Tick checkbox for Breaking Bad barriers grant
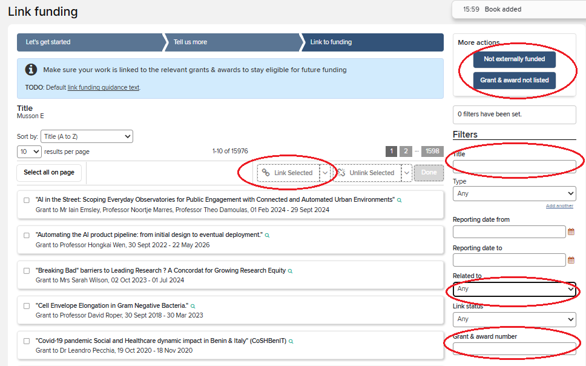This screenshot has height=366, width=586. [27, 271]
